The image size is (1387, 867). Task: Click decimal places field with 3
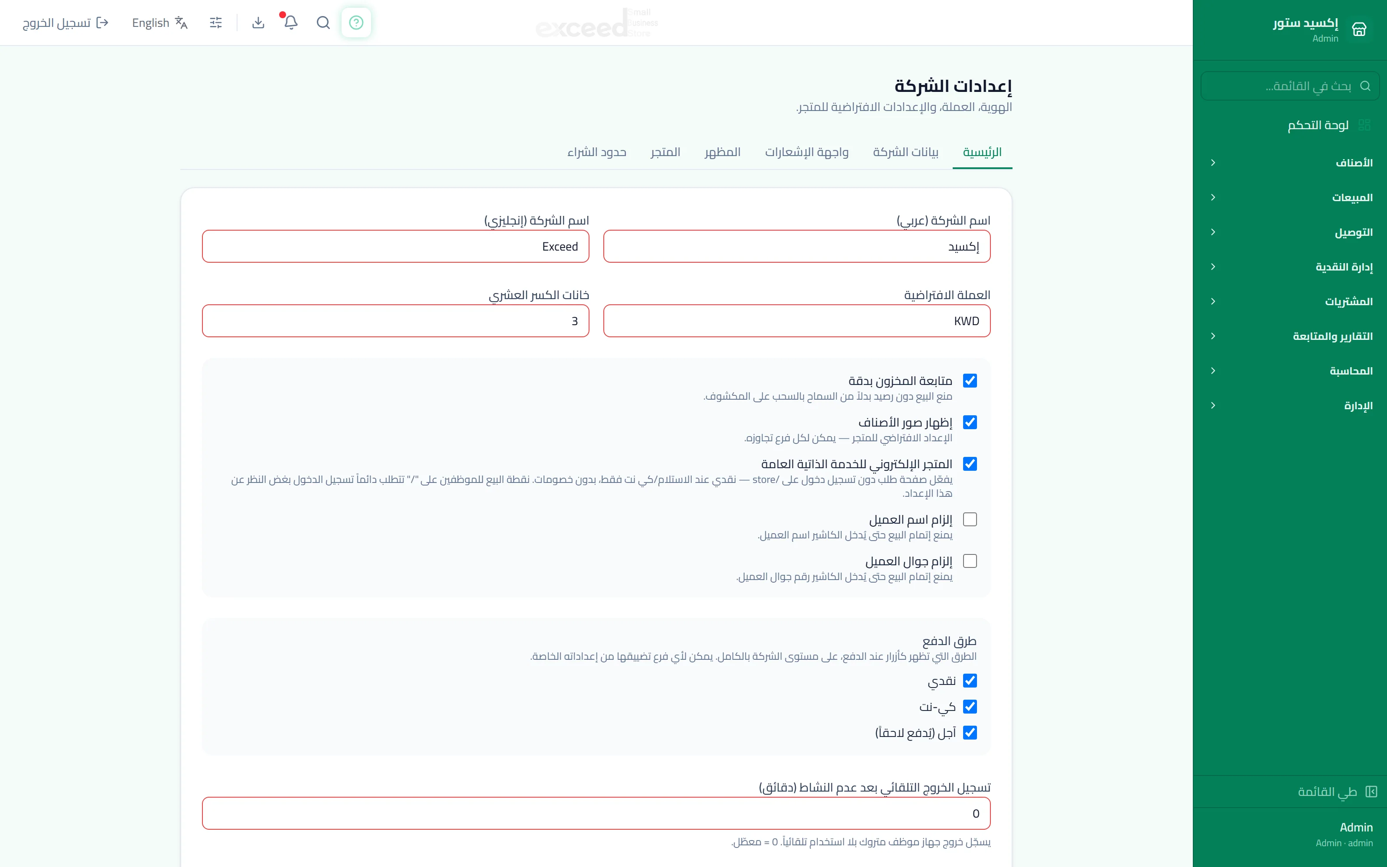coord(395,320)
